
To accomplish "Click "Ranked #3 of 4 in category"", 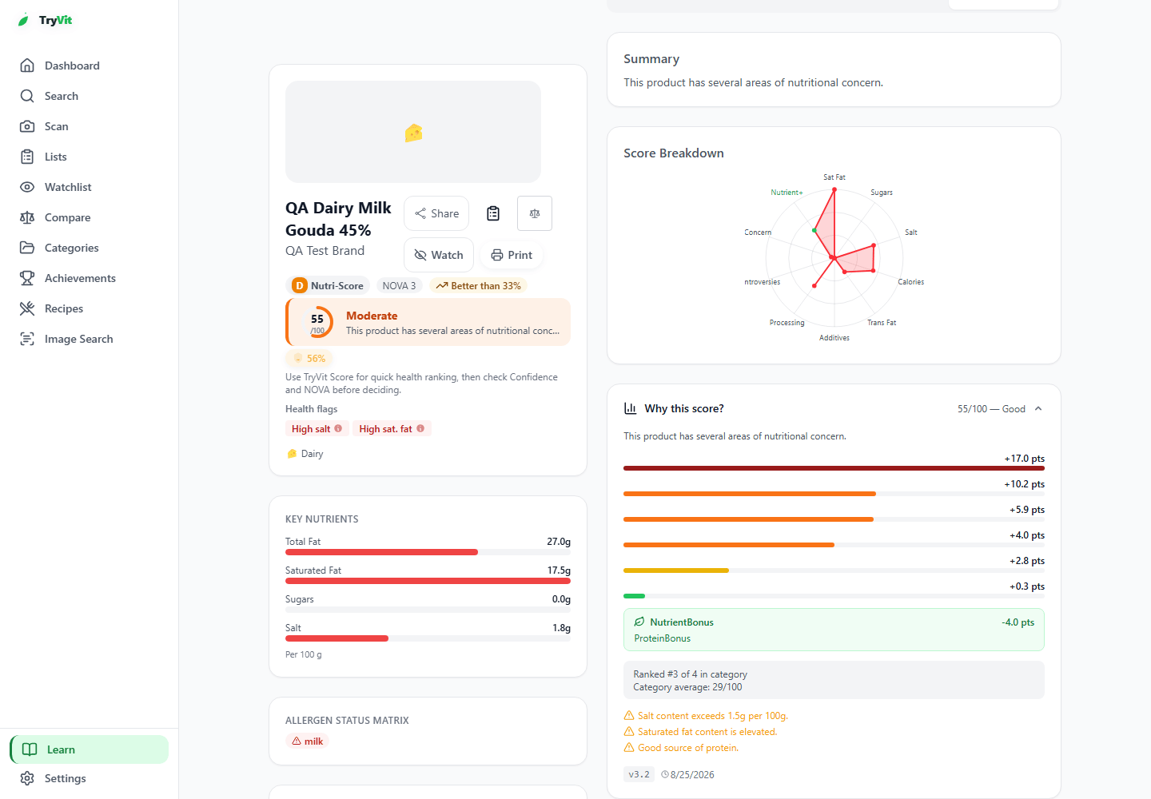I will 691,674.
